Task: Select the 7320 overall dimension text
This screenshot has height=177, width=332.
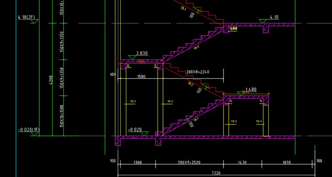Action: (x=216, y=172)
